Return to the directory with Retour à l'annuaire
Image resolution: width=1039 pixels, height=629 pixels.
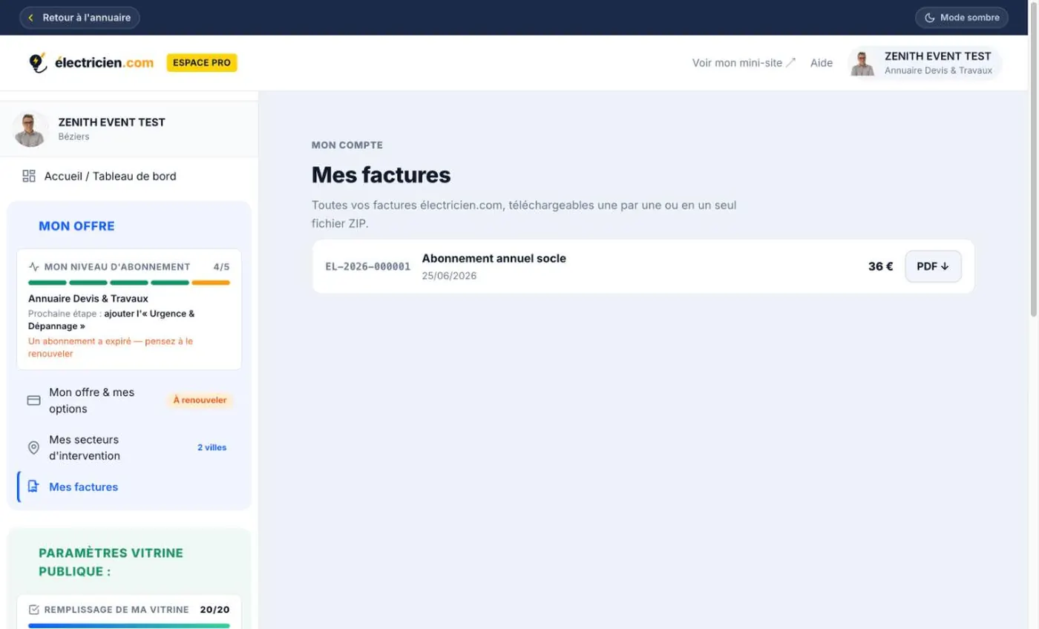[79, 17]
